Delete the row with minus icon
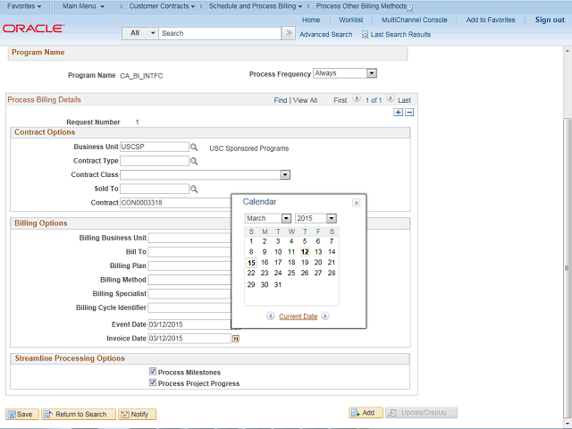This screenshot has height=429, width=572. click(x=409, y=113)
